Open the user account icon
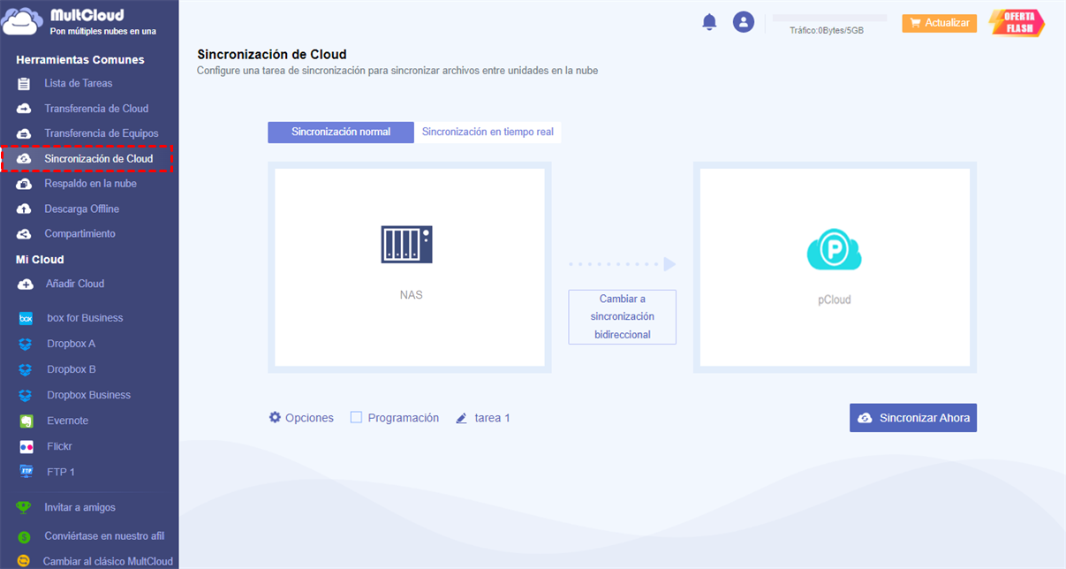Image resolution: width=1066 pixels, height=569 pixels. pyautogui.click(x=744, y=22)
